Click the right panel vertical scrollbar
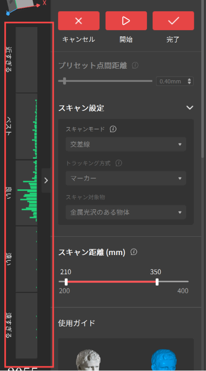 click(203, 78)
